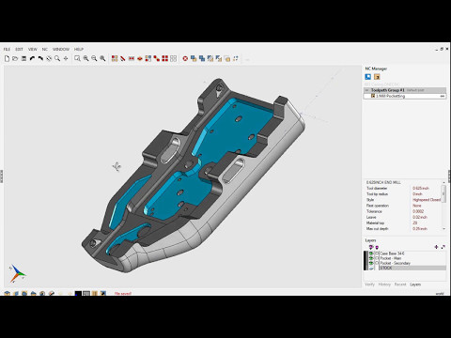The height and width of the screenshot is (338, 451).
Task: Select the pan move tool
Action: [x=66, y=58]
